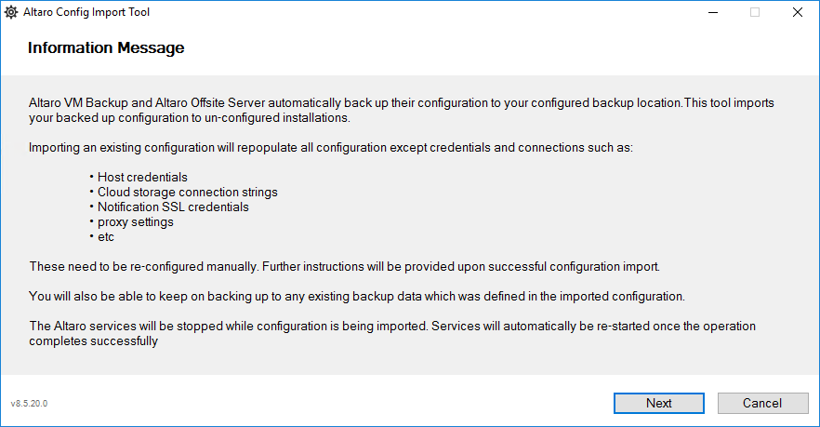Click the 'keep on backing up' paragraph
The image size is (820, 427).
(x=356, y=297)
